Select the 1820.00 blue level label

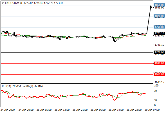159,16
